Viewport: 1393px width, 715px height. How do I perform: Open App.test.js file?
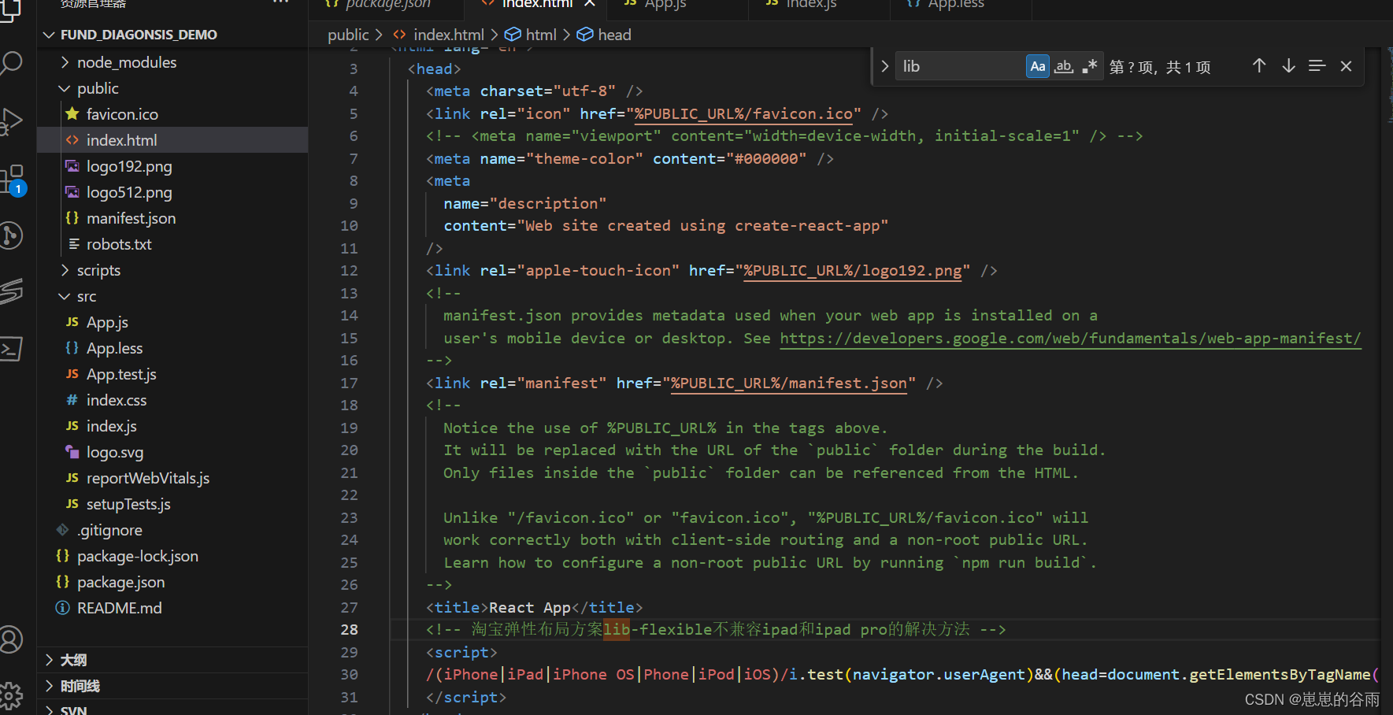[121, 374]
